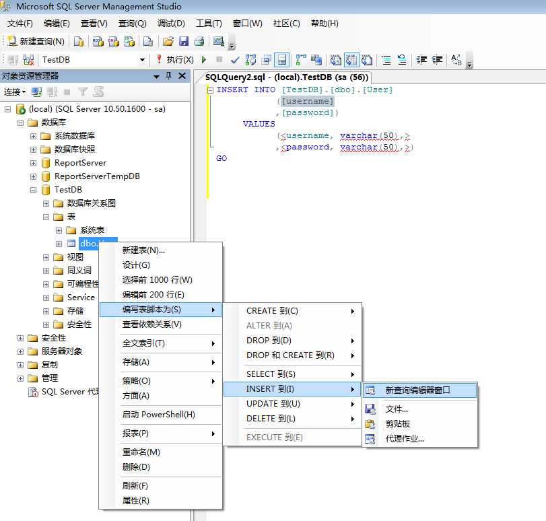Click the green Debug play icon

pyautogui.click(x=204, y=60)
